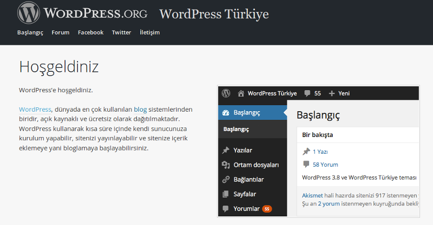Screen dimensions: 433x225
Task: Click the Hoşgeldiniz page heading
Action: click(x=59, y=67)
